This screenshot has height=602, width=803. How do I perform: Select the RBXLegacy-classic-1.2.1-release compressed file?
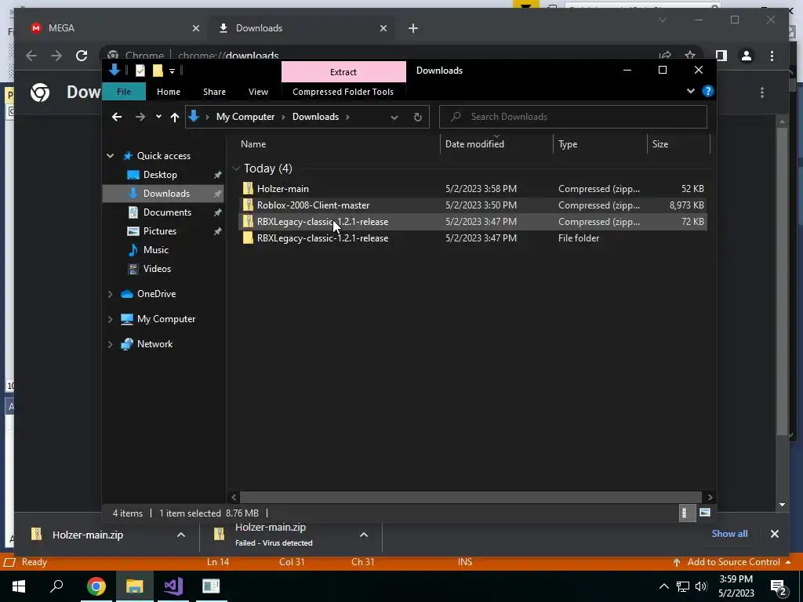click(473, 222)
